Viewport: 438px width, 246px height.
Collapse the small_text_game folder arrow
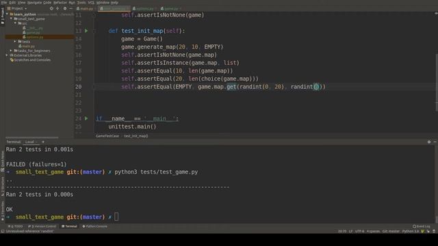(11, 18)
